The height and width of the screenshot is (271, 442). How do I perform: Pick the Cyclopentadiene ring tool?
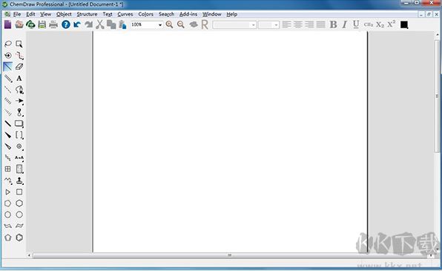[x=8, y=238]
